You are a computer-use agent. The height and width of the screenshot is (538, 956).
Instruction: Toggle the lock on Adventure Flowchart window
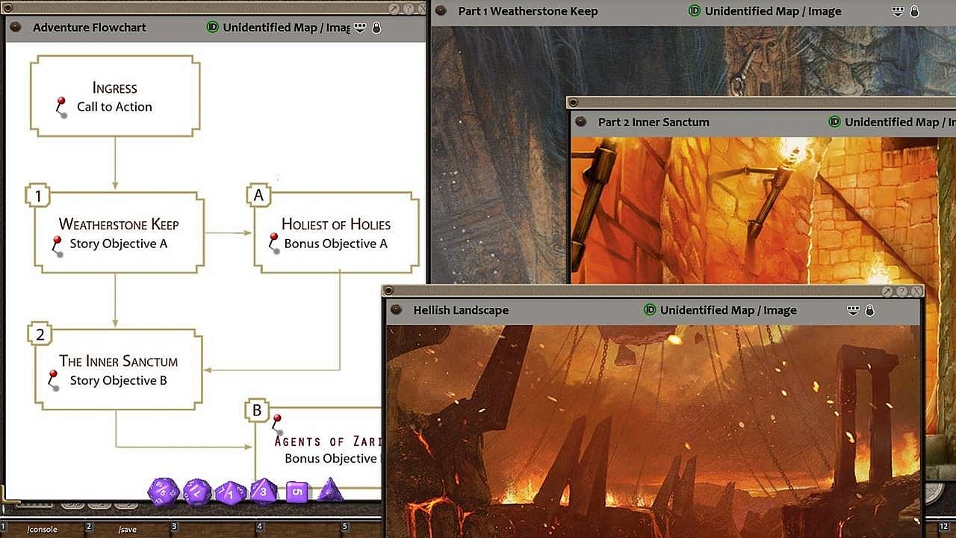click(x=376, y=28)
